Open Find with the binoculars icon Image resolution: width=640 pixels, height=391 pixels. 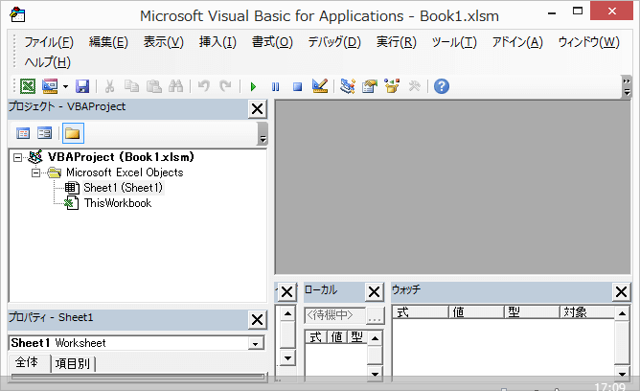pos(176,86)
